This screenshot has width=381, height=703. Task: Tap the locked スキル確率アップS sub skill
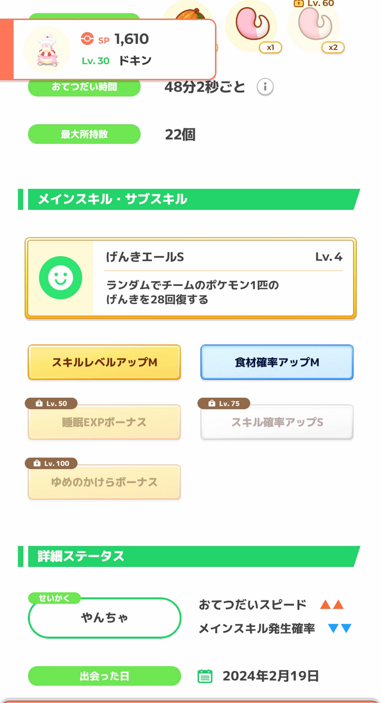click(x=277, y=422)
